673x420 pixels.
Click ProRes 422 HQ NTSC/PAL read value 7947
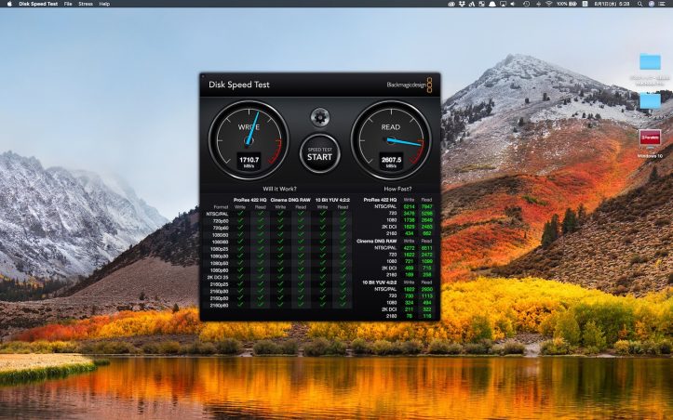coord(426,206)
